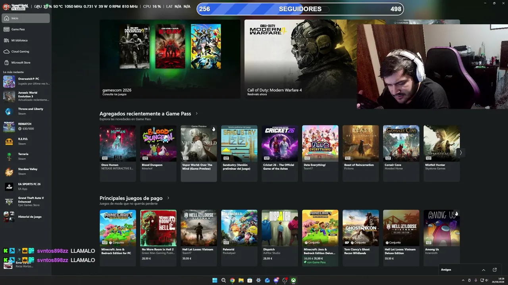Open Cloud Gaming section
This screenshot has width=508, height=285.
[x=26, y=51]
